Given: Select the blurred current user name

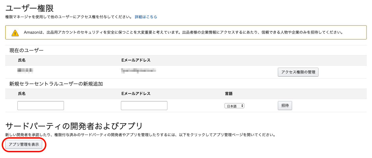Looking at the screenshot, I should pyautogui.click(x=25, y=70).
